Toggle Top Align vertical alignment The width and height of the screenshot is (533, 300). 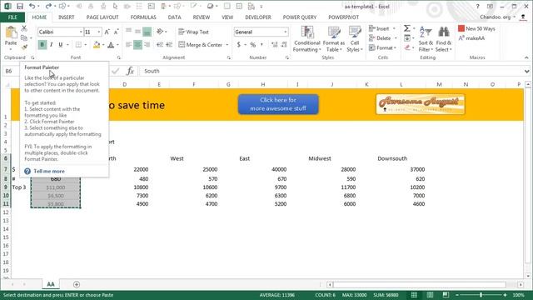[x=128, y=32]
